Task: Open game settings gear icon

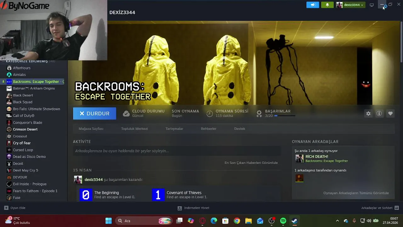Action: (x=368, y=113)
